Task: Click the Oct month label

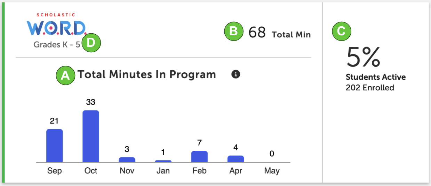Action: click(x=91, y=171)
